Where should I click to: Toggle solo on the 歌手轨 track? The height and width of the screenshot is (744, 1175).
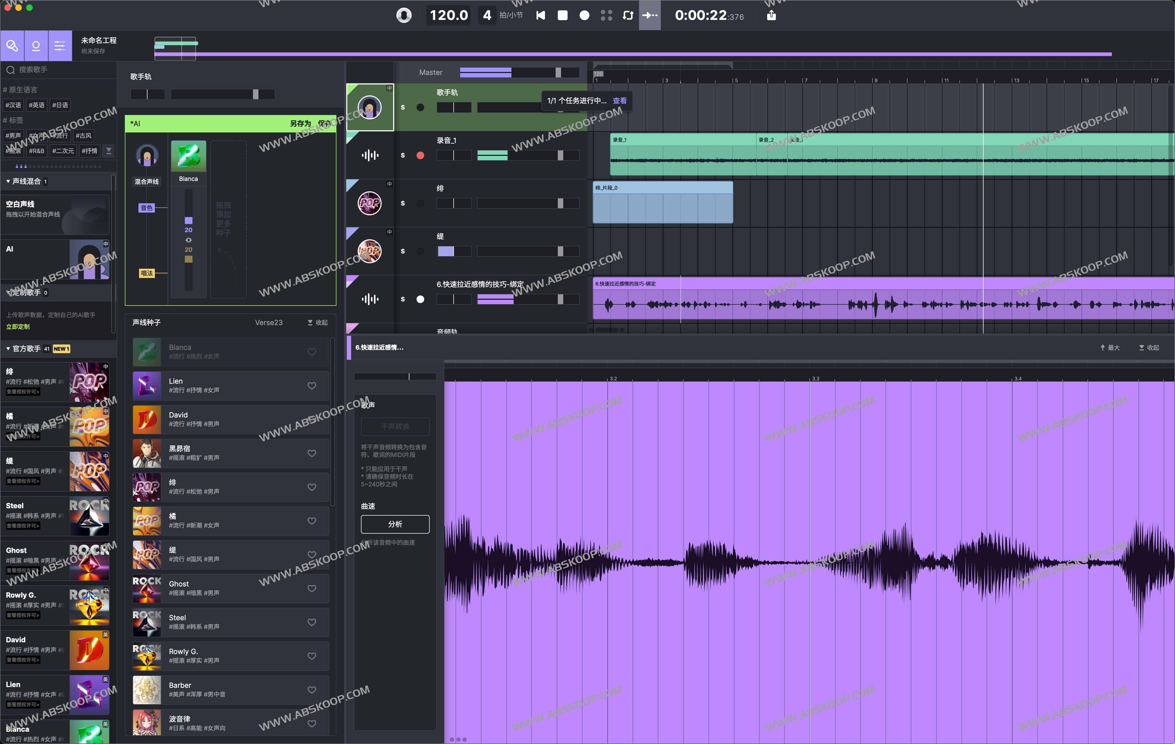click(x=403, y=107)
